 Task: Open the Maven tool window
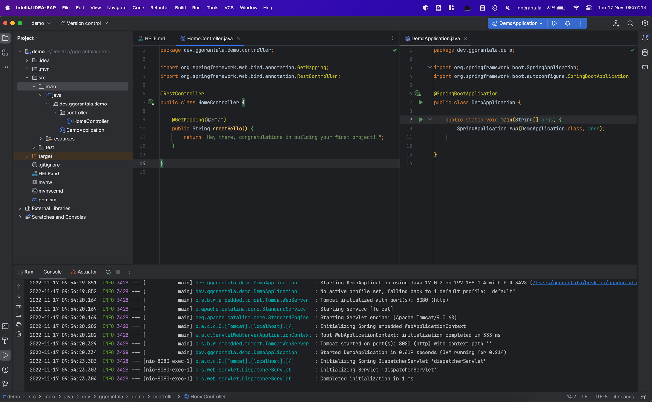tap(645, 67)
